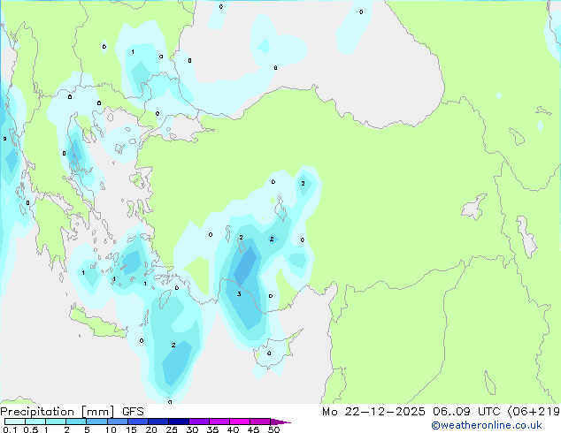Click the 'Precipitation [mm]' title text
This screenshot has height=433, width=561.
click(58, 412)
